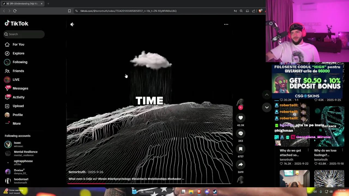Open the Snow warning weather widget
The height and width of the screenshot is (196, 349).
coord(13,192)
